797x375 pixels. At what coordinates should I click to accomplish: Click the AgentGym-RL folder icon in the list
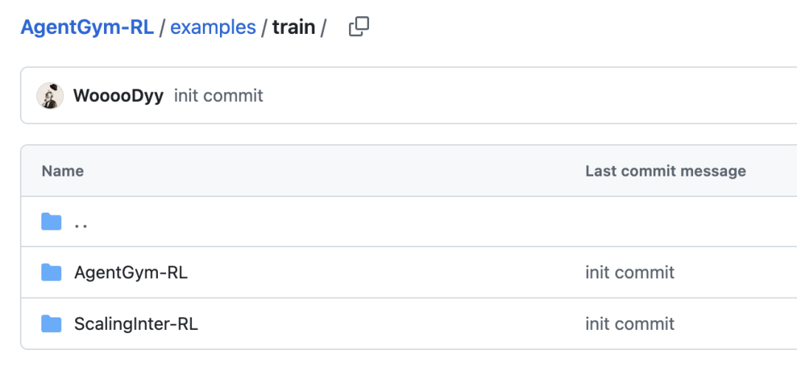(x=51, y=272)
